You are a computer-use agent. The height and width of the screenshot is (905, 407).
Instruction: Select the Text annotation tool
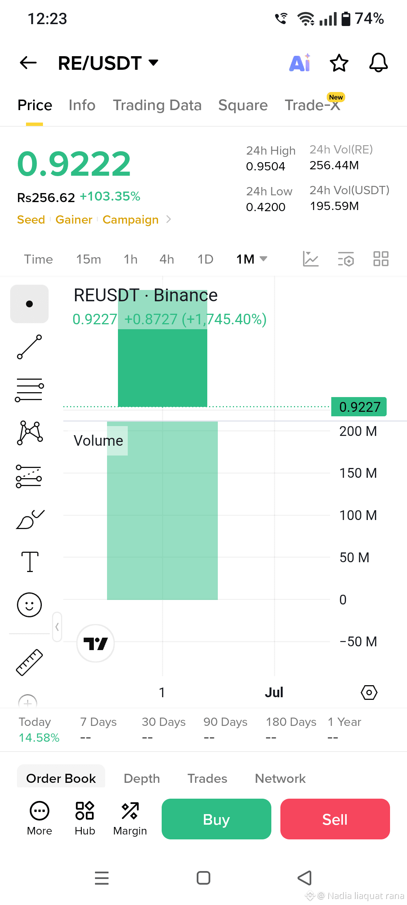point(30,562)
